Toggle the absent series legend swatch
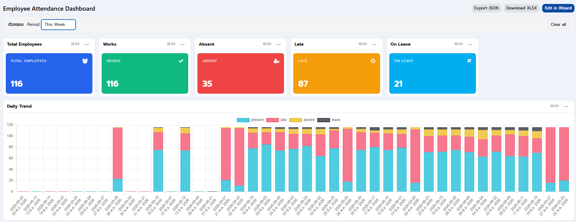Viewport: 576px width, 222px height. click(x=295, y=120)
